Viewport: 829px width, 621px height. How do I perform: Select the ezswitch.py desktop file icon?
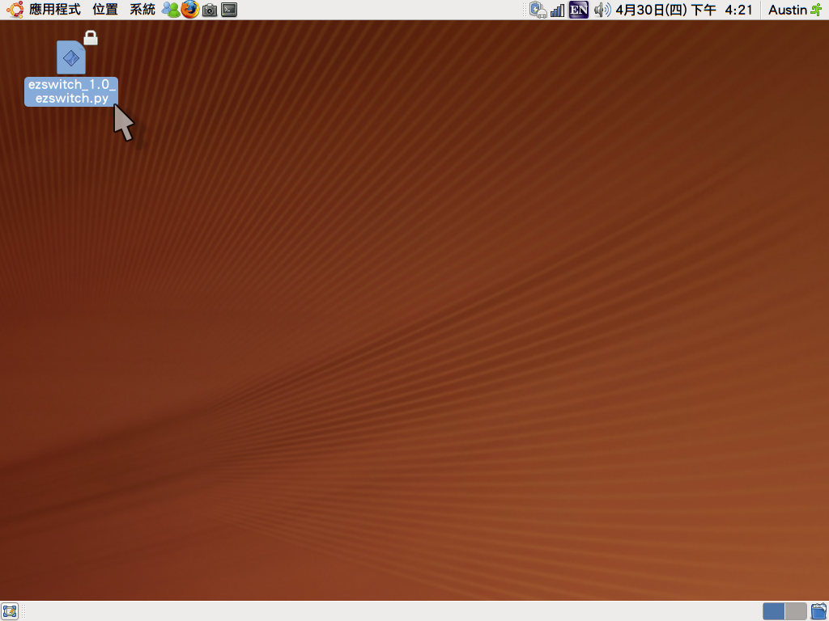coord(71,57)
